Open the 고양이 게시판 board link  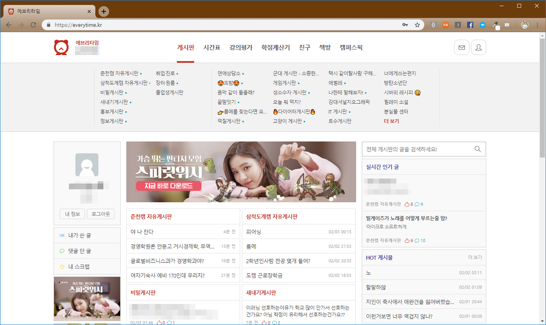pyautogui.click(x=288, y=121)
